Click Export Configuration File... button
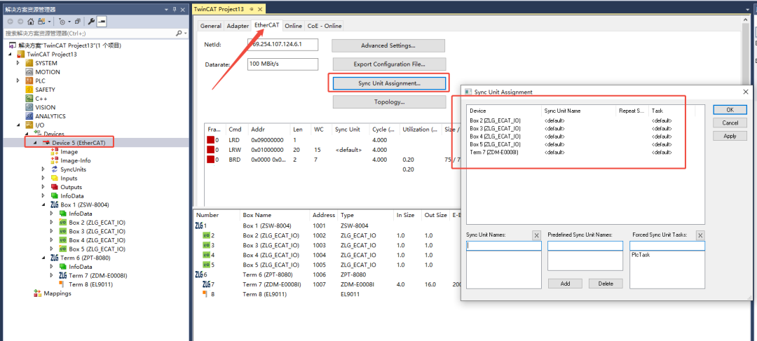Screen dimensions: 757x341 point(389,64)
